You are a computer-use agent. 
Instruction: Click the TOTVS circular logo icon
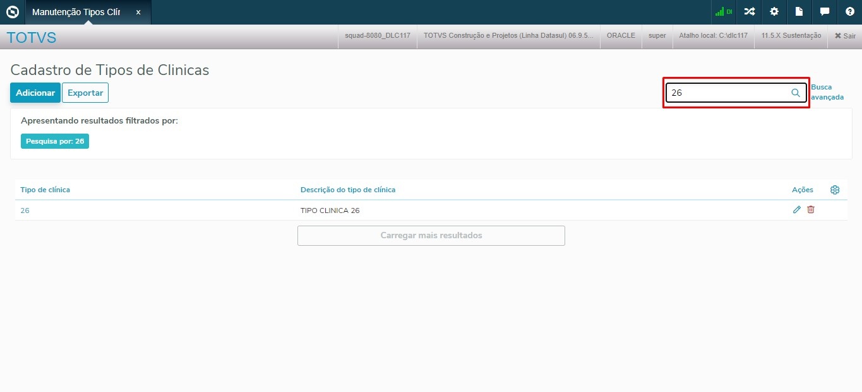tap(12, 12)
